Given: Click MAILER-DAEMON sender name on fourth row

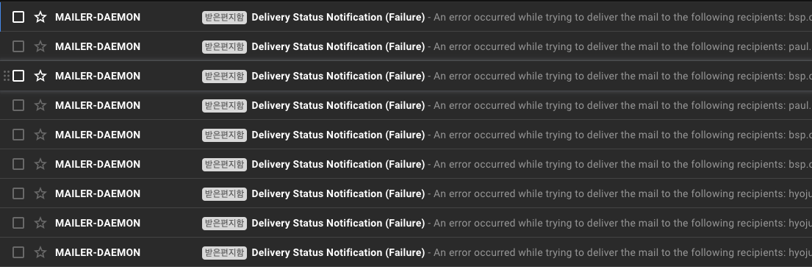Looking at the screenshot, I should (98, 105).
